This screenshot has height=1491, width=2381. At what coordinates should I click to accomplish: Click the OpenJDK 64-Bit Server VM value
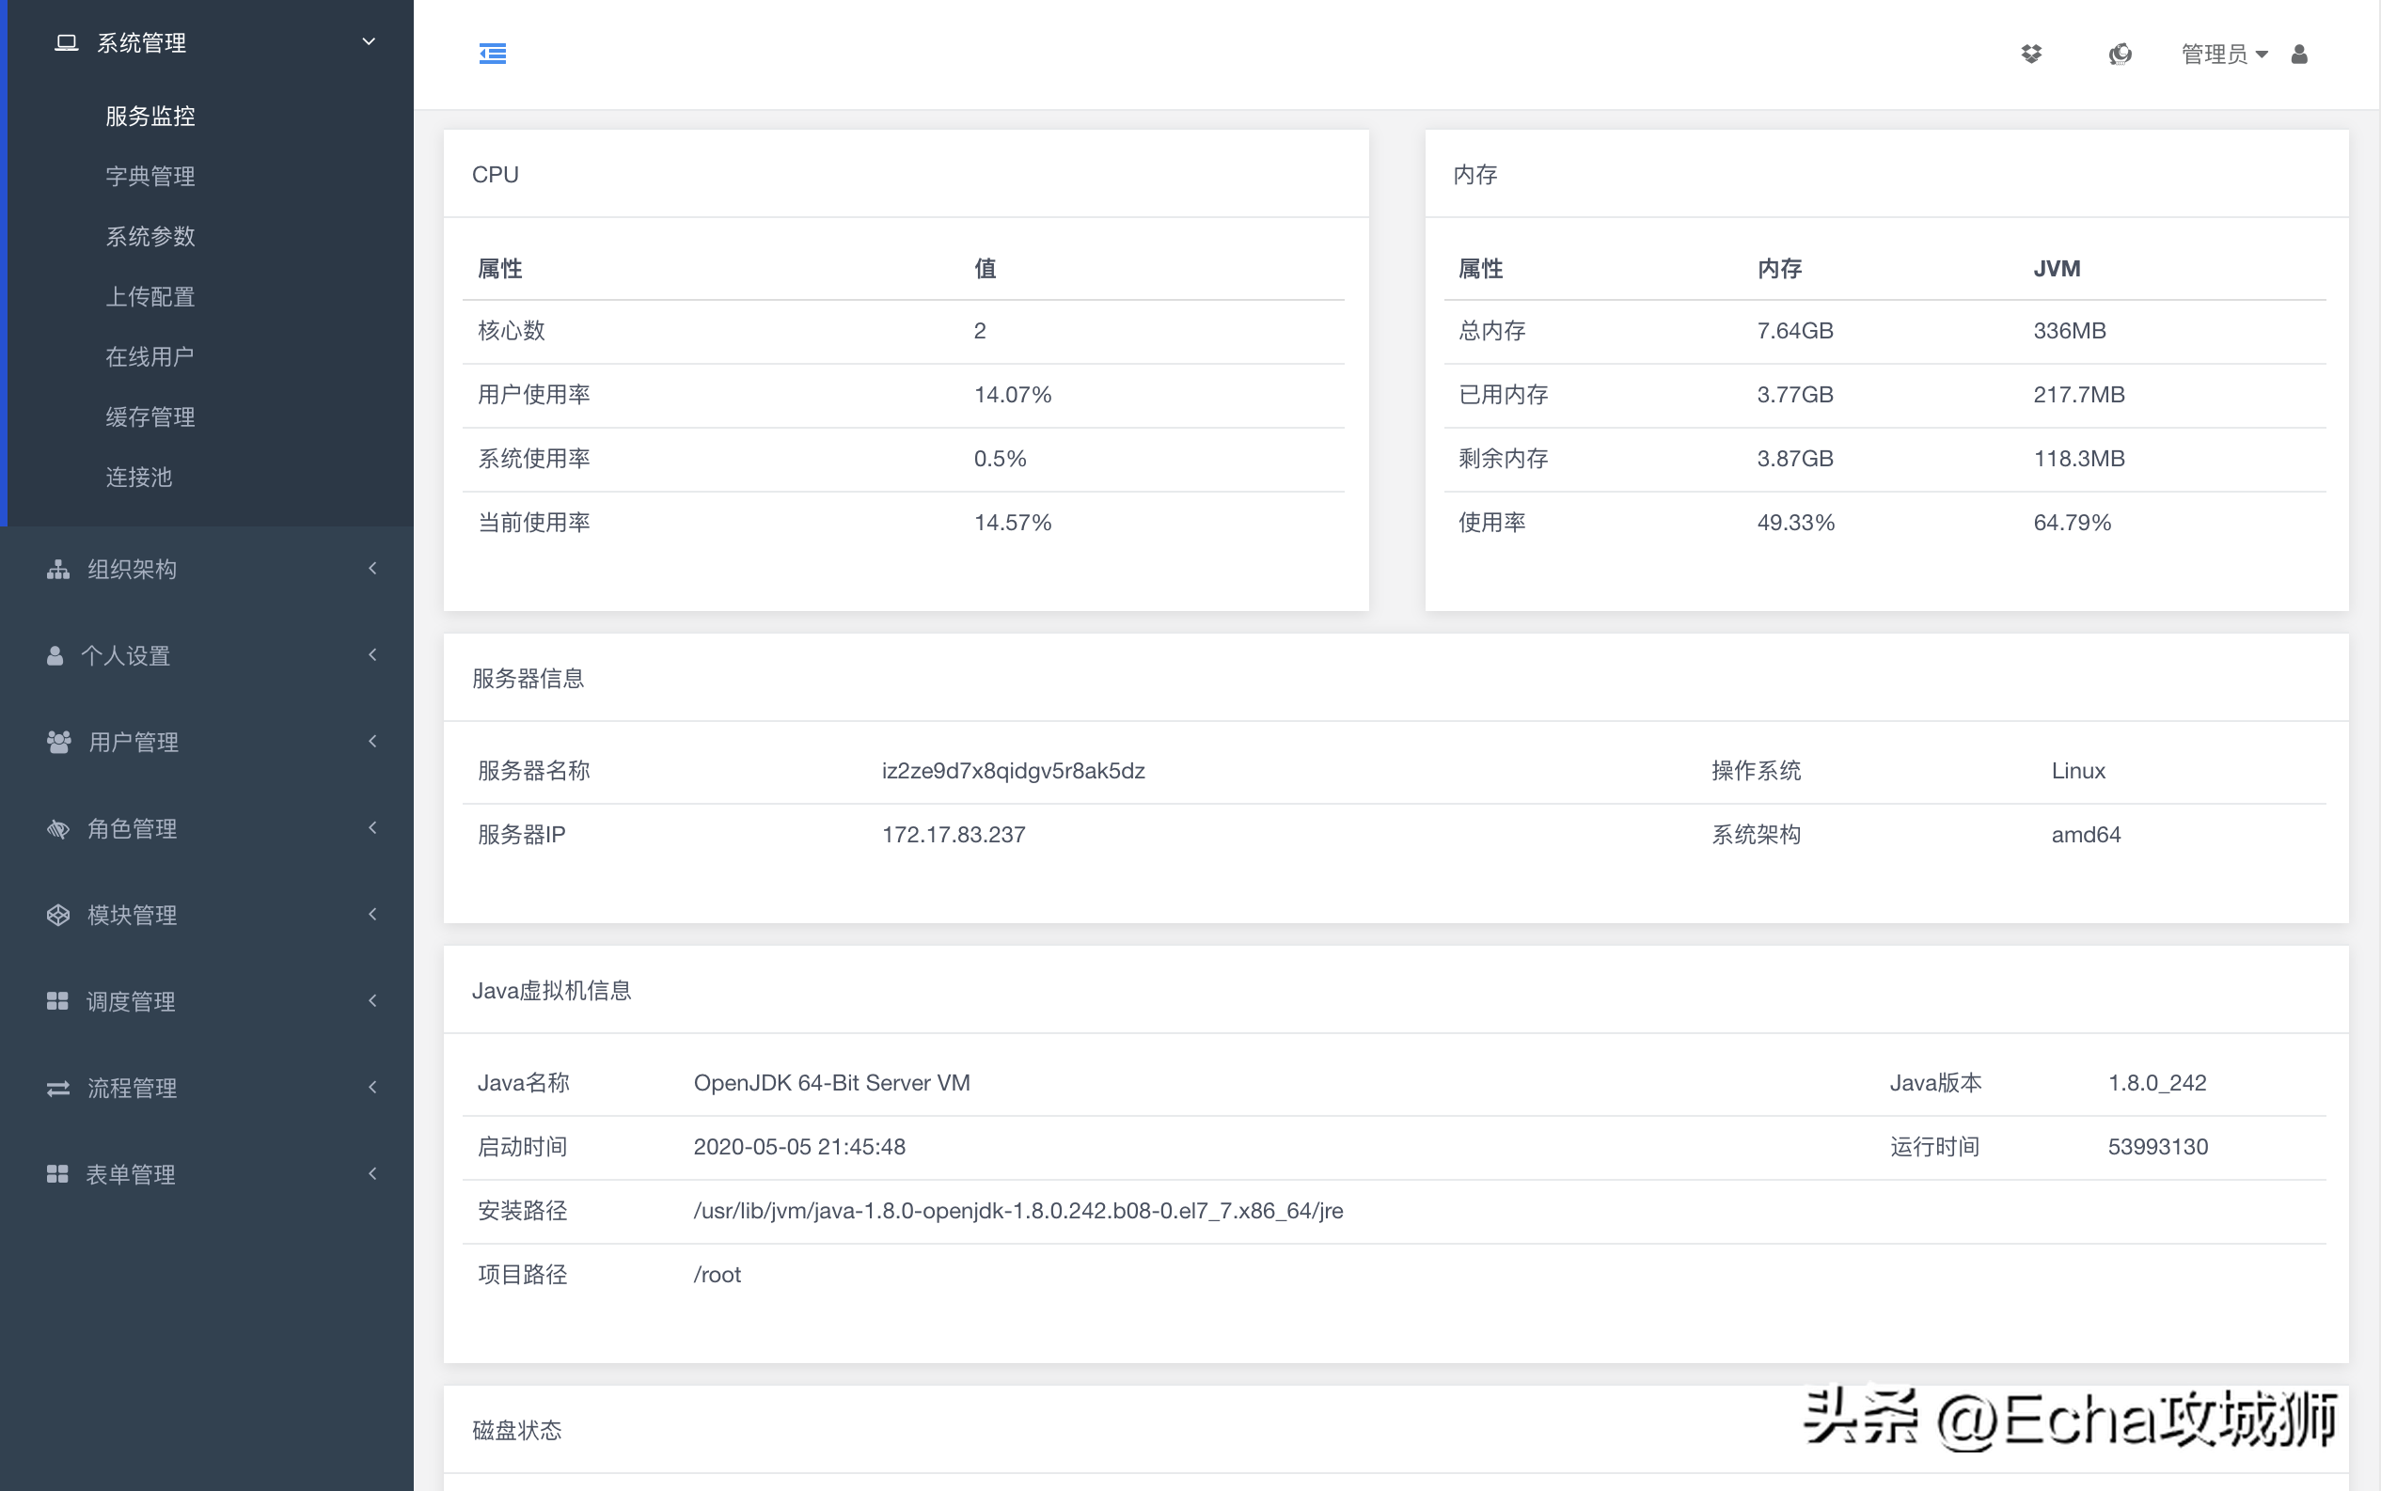point(831,1083)
